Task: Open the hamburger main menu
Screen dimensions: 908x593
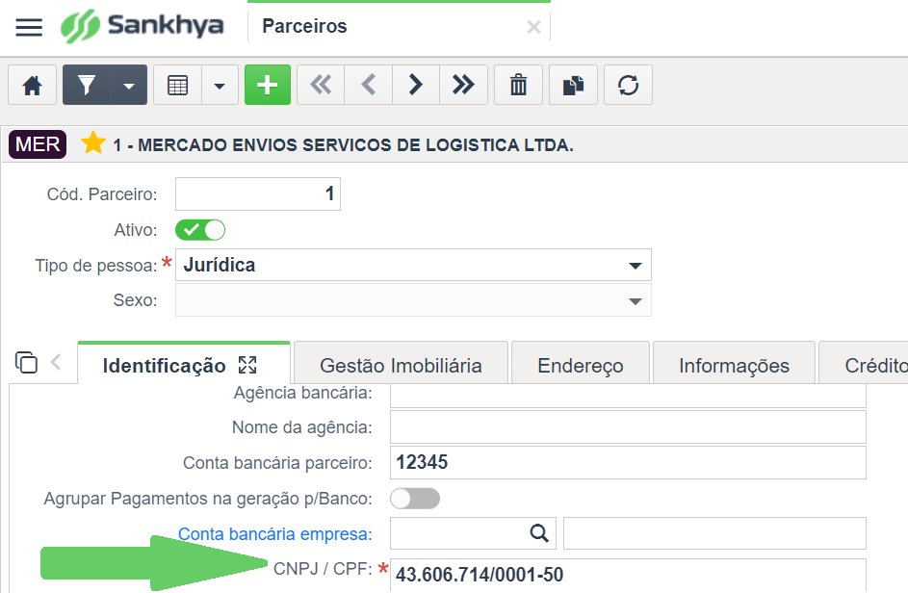Action: coord(29,27)
